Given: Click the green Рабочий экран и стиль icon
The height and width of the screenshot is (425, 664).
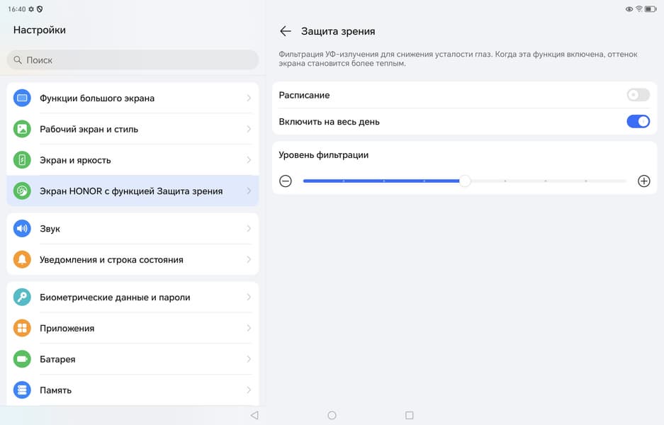Looking at the screenshot, I should click(22, 129).
